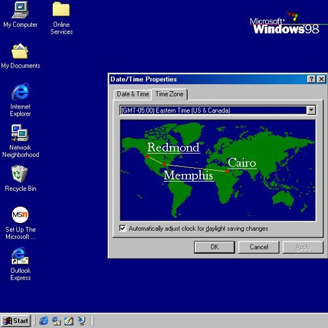Open the Start menu
Viewport: 328px width, 328px height.
16,321
